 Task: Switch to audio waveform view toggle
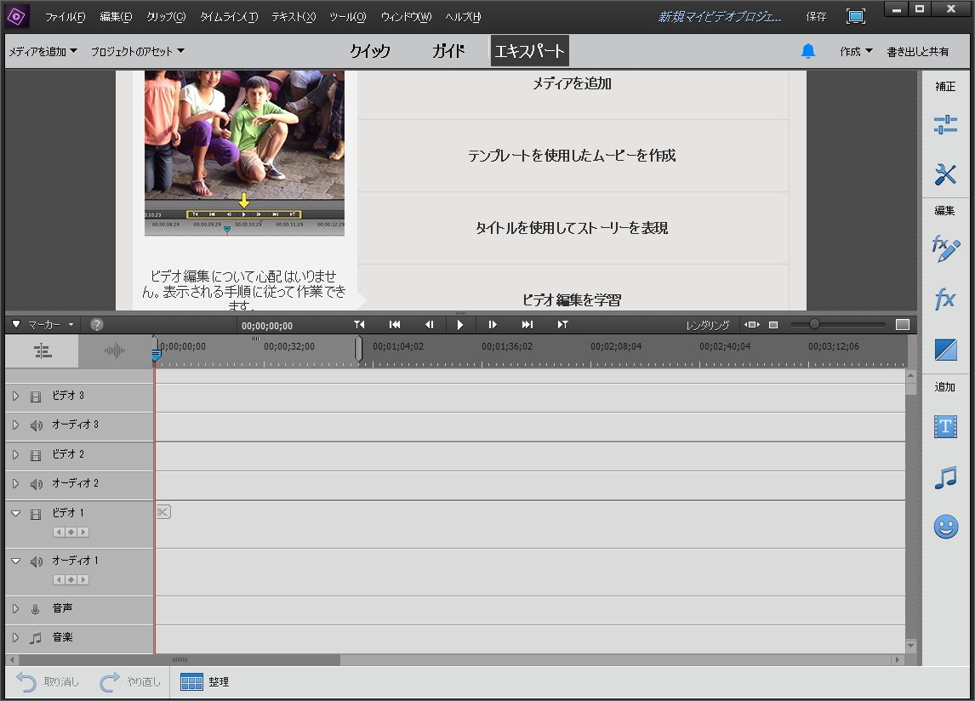point(114,350)
